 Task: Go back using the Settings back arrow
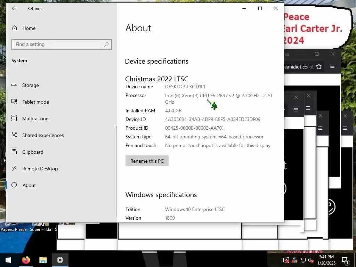(14, 8)
